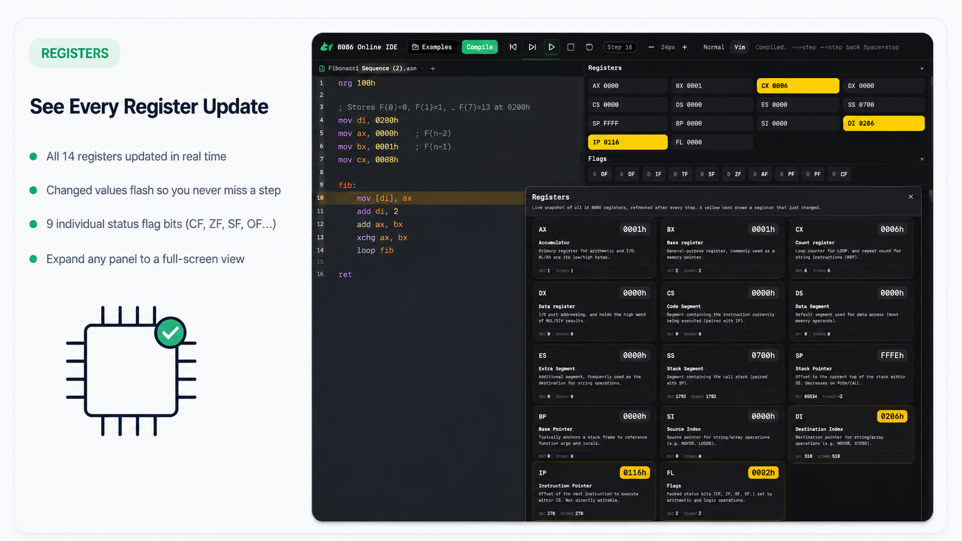Select the FL 0000 register chip
The image size is (962, 541).
click(x=712, y=142)
